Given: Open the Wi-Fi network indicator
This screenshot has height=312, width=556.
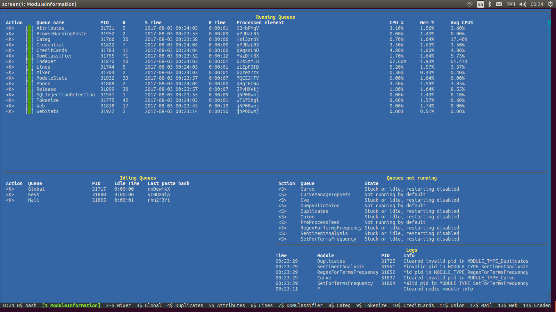Looking at the screenshot, I should [x=469, y=4].
